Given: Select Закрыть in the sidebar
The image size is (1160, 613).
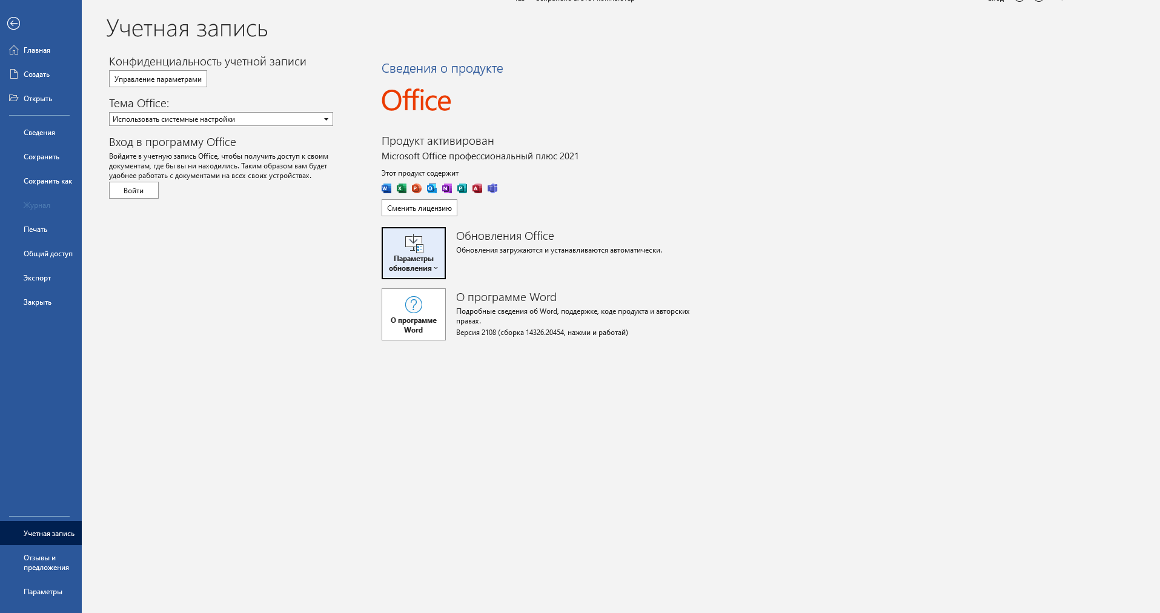Looking at the screenshot, I should [x=41, y=302].
